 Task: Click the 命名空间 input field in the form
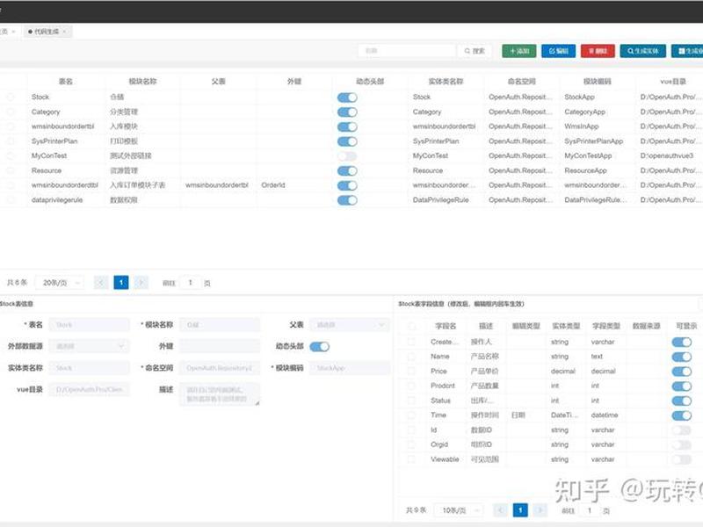point(220,368)
